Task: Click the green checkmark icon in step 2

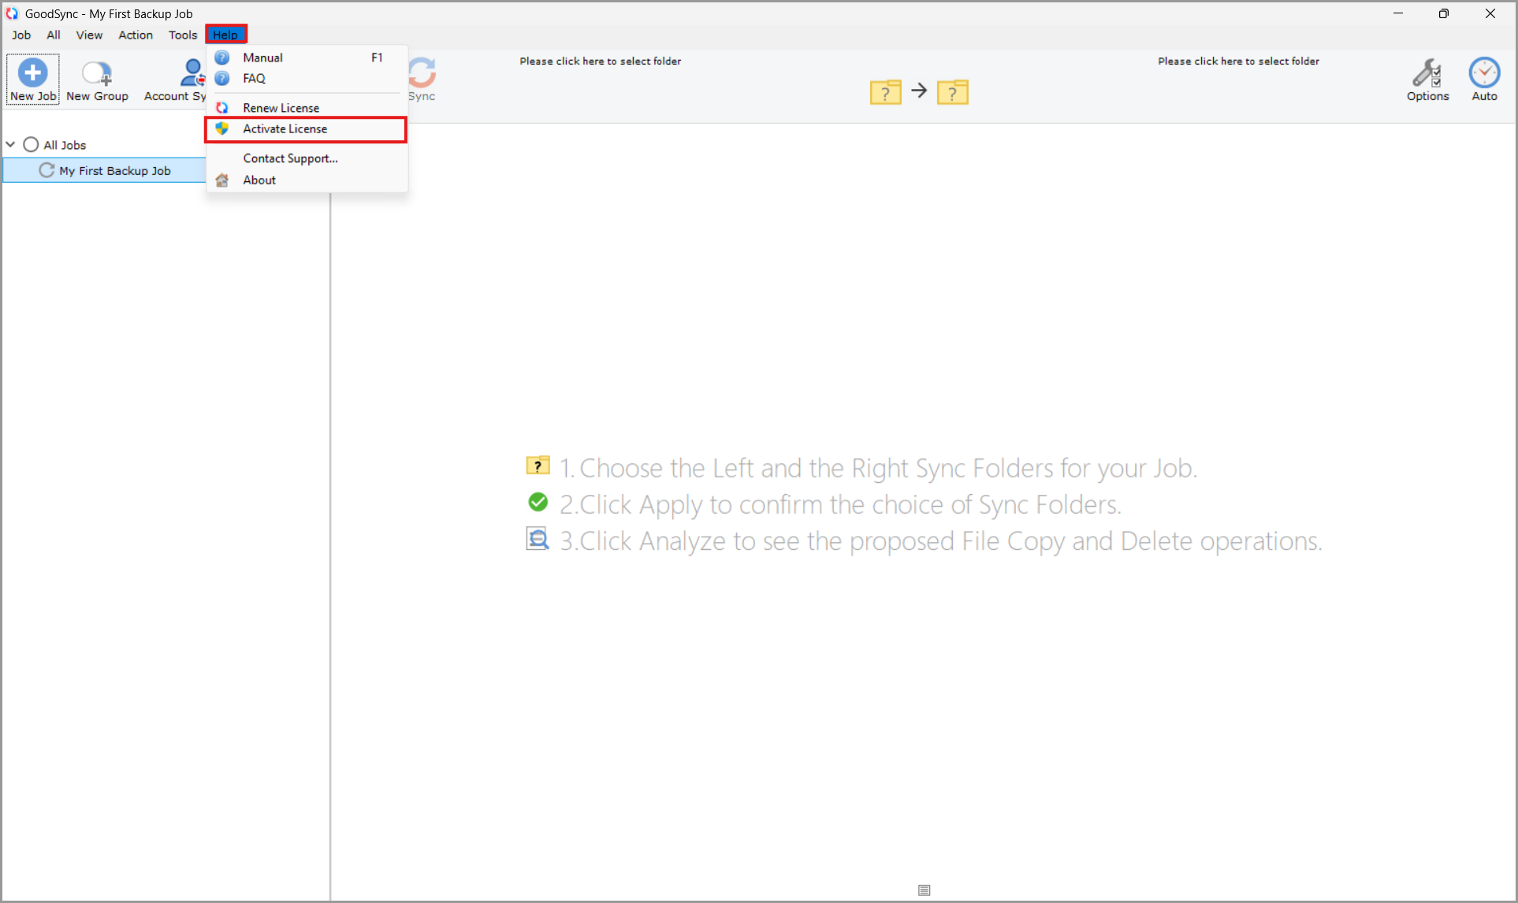Action: click(538, 502)
